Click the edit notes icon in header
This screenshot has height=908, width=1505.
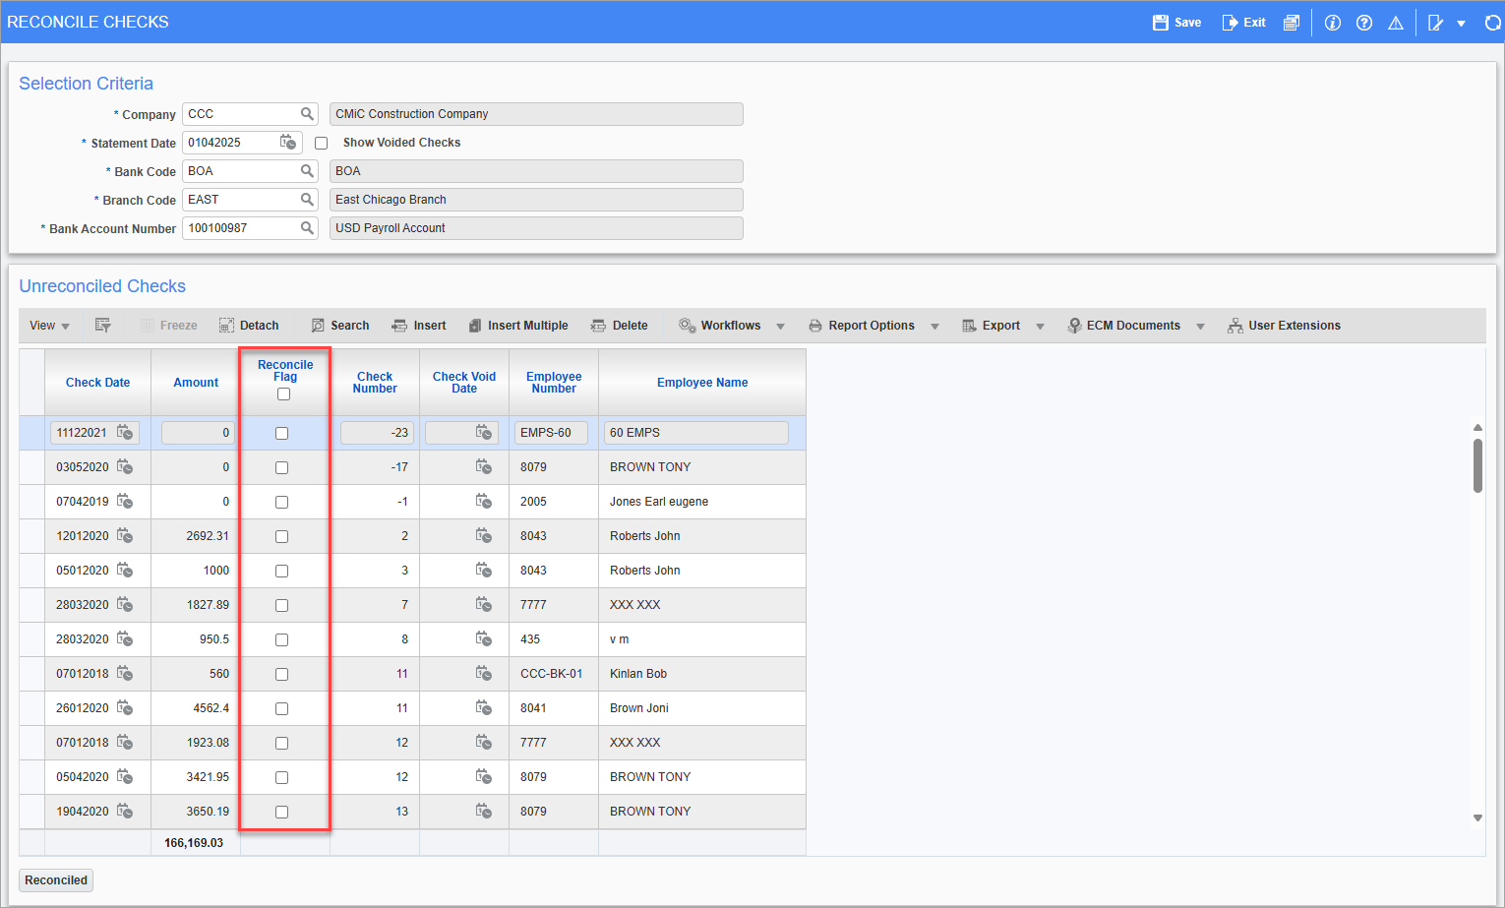1436,23
